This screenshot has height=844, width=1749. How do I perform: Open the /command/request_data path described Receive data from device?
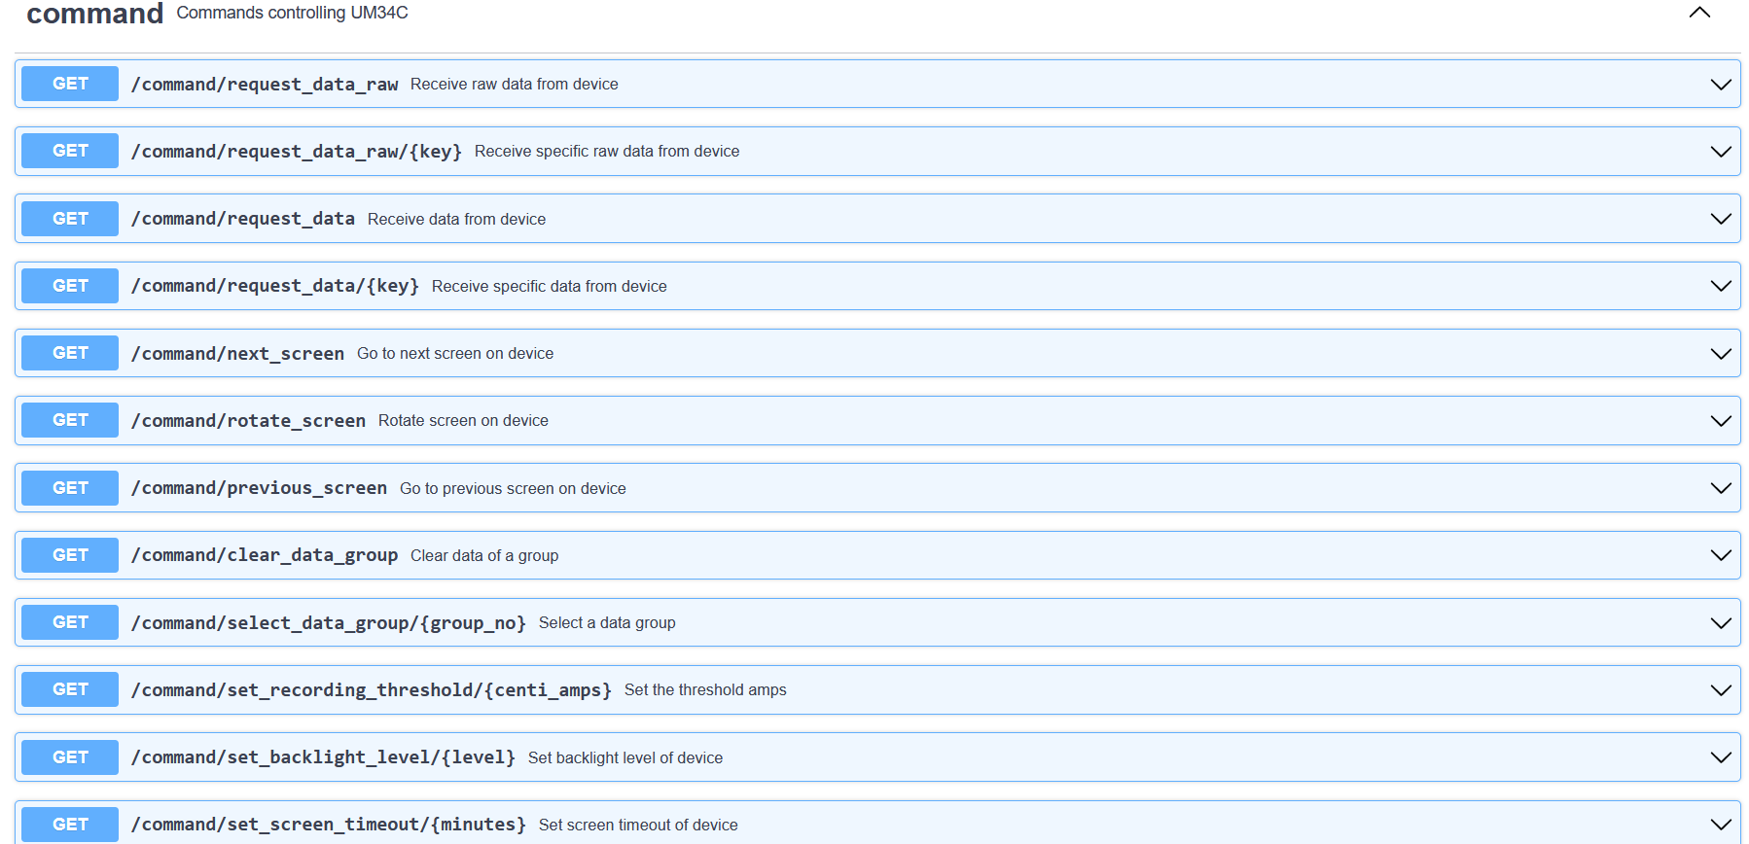(243, 219)
